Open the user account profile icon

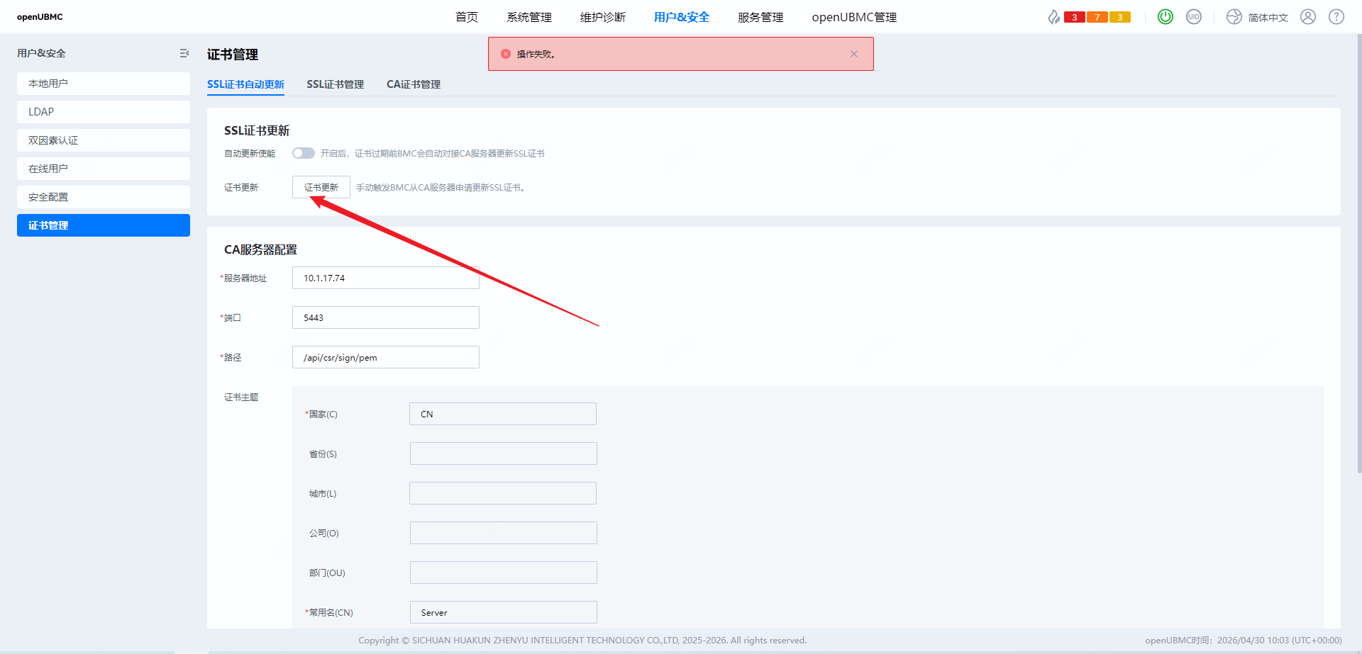click(x=1308, y=16)
